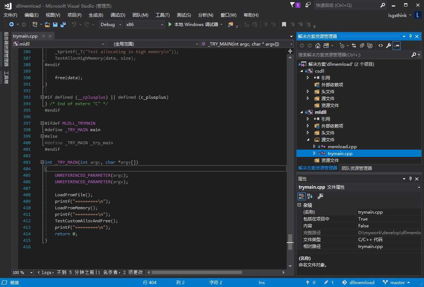424x287 pixels.
Task: Collapse 源文件 folder under mldll
Action: (x=308, y=140)
